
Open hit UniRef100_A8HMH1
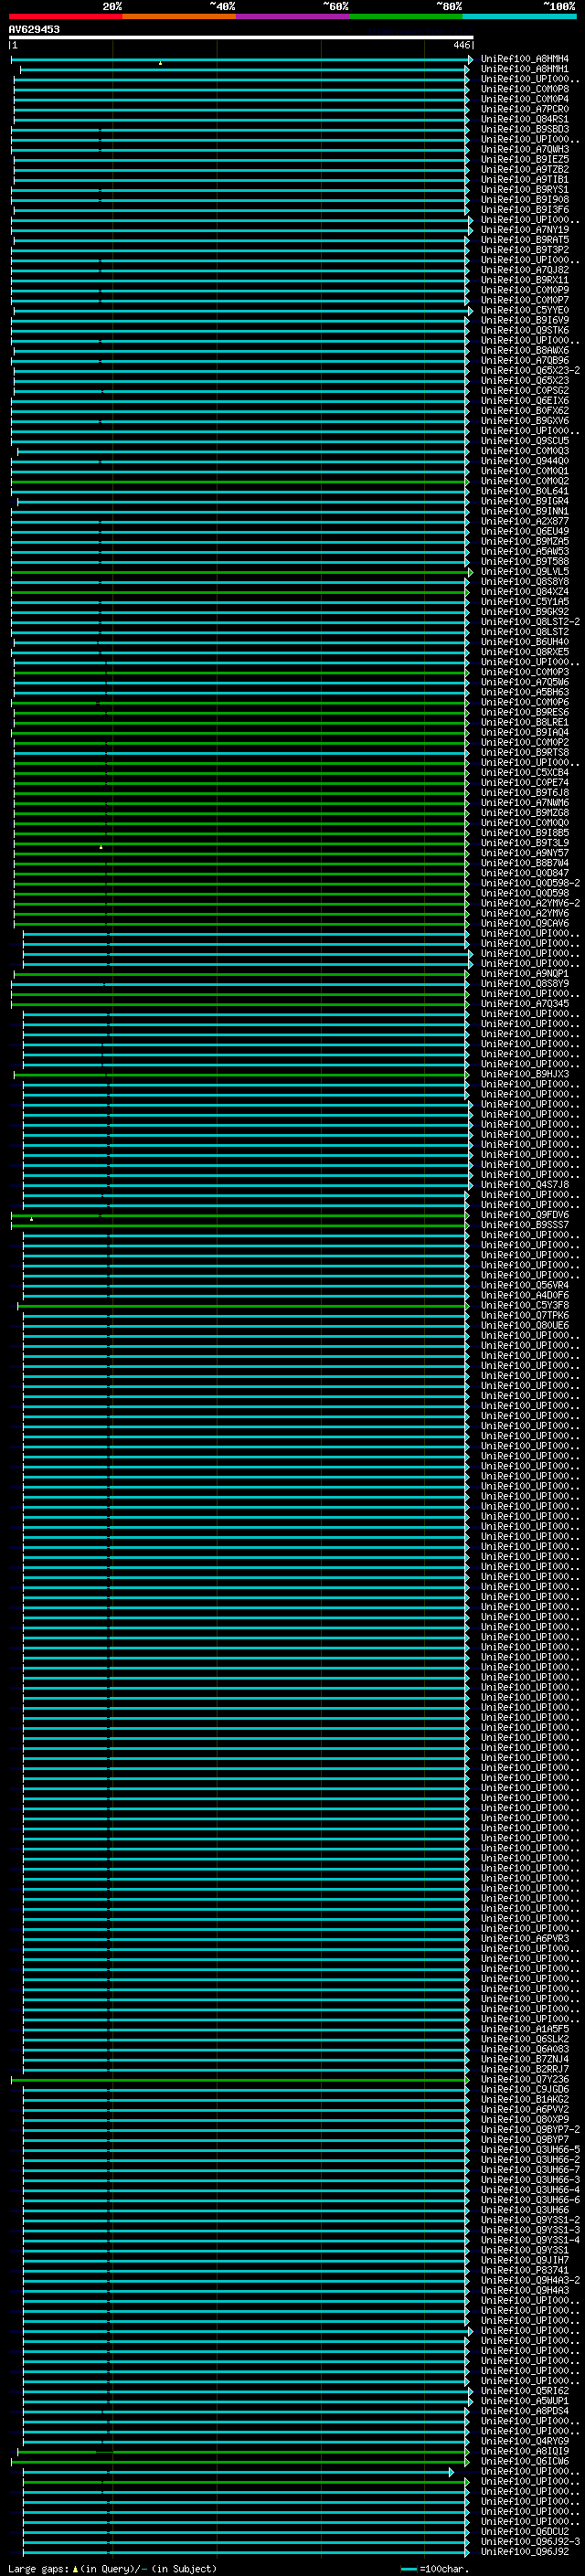(525, 69)
